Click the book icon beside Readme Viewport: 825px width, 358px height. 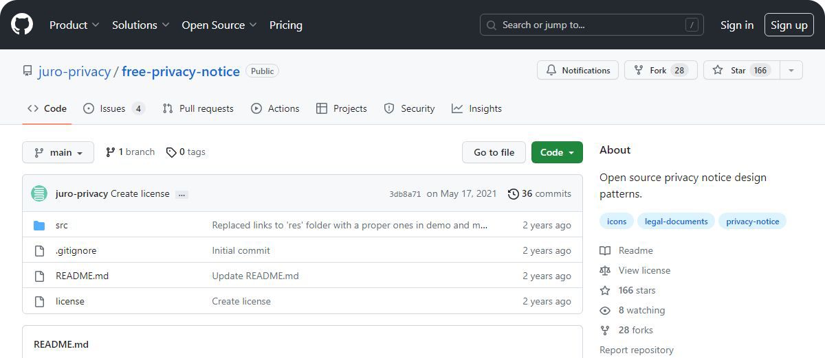click(x=605, y=250)
